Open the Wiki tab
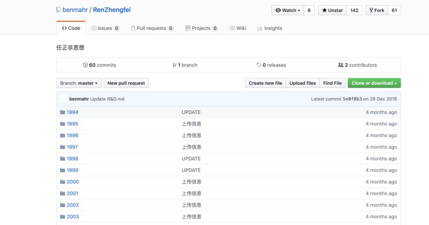Viewport: 429px width, 225px height. 238,28
